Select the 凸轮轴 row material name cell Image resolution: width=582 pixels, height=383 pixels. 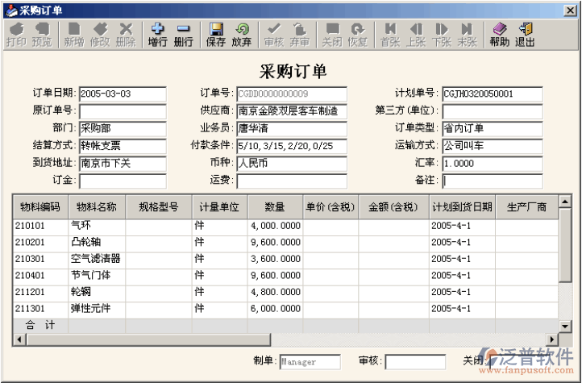[97, 242]
